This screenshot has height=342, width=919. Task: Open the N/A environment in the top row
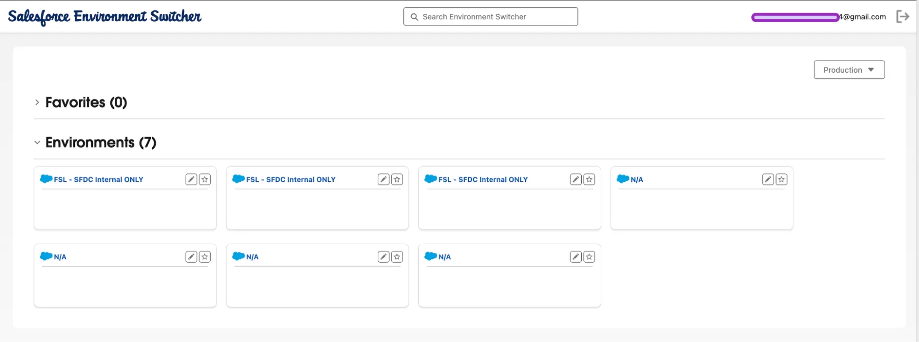click(x=637, y=179)
